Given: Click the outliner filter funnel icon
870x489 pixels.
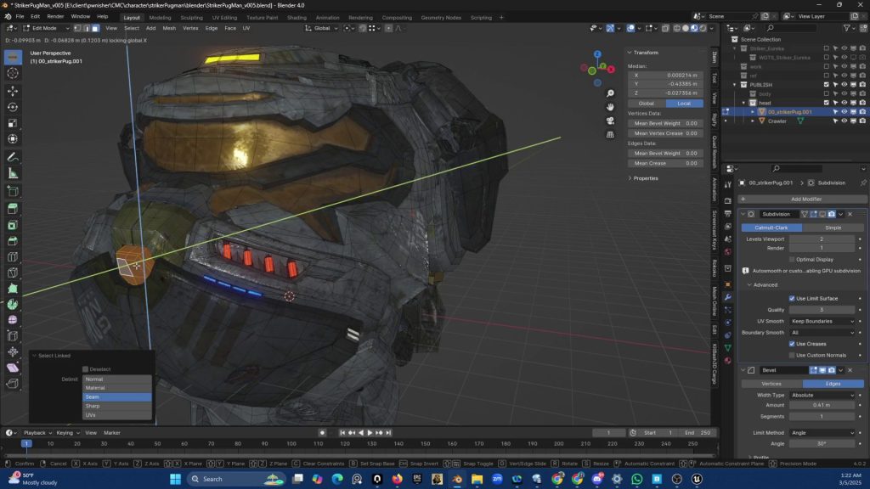Looking at the screenshot, I should (x=847, y=28).
